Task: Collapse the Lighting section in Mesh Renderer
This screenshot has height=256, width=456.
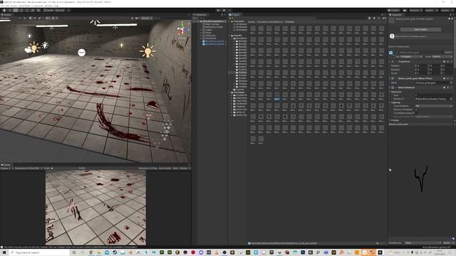Action: tap(390, 102)
